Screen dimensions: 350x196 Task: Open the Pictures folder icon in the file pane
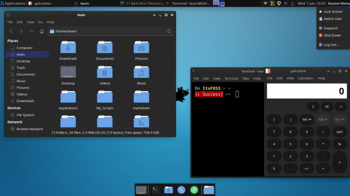[x=141, y=47]
